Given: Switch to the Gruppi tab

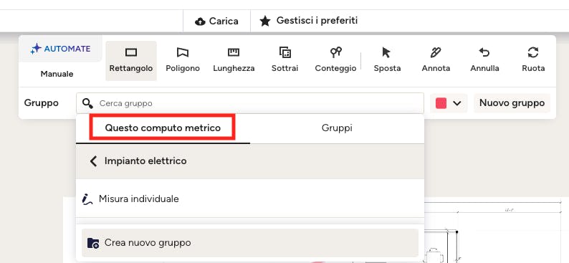Looking at the screenshot, I should pos(337,128).
